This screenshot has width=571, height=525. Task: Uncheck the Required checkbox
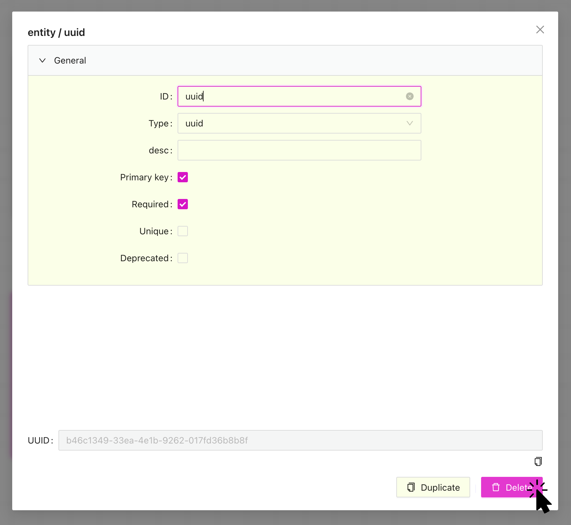[183, 204]
